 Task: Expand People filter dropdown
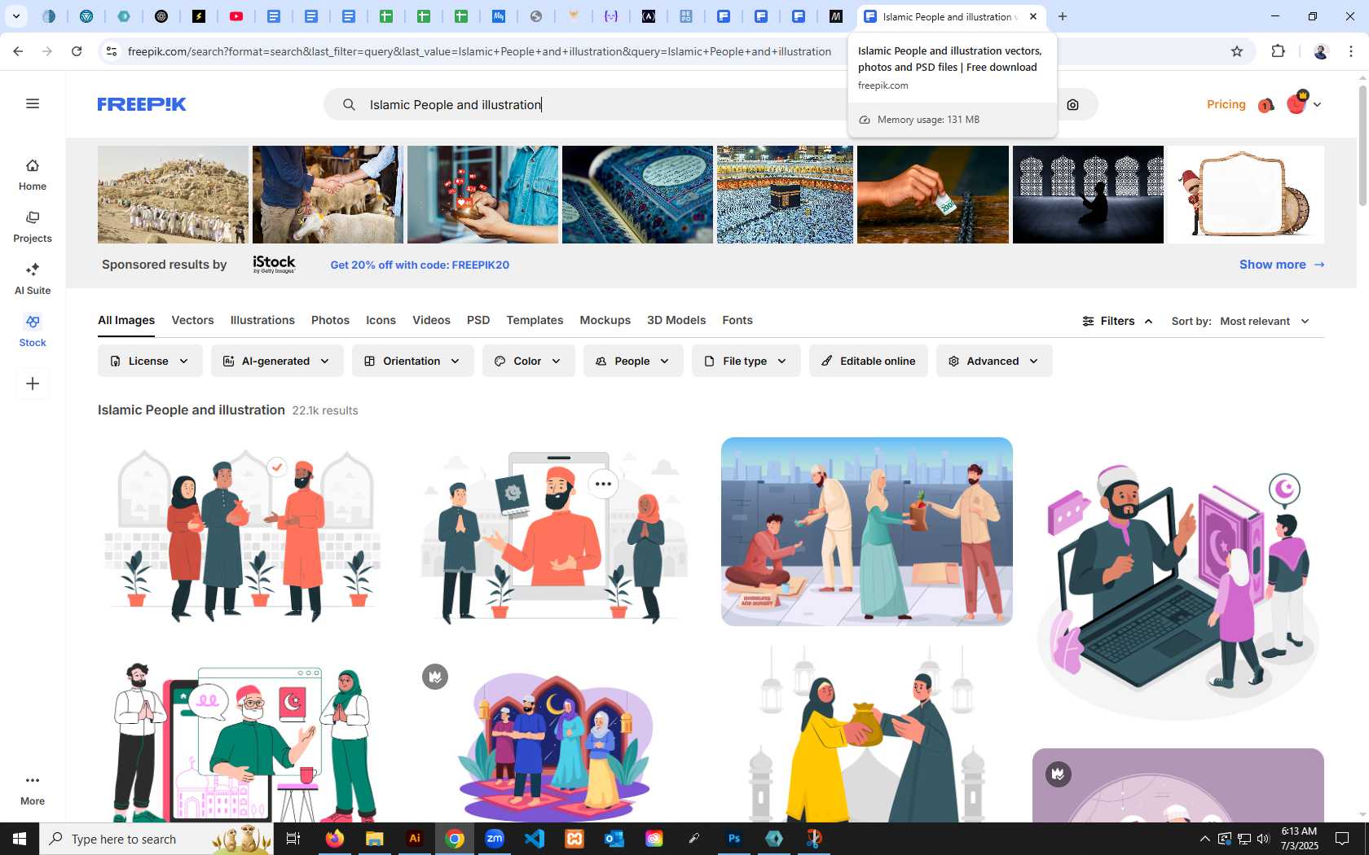pos(633,361)
